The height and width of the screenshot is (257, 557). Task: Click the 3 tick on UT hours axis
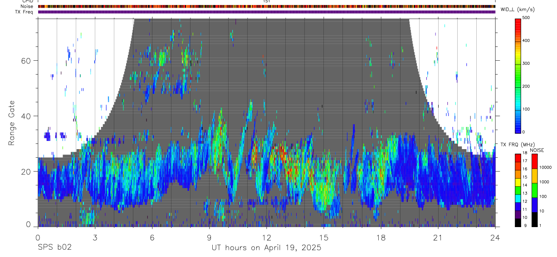click(x=95, y=238)
